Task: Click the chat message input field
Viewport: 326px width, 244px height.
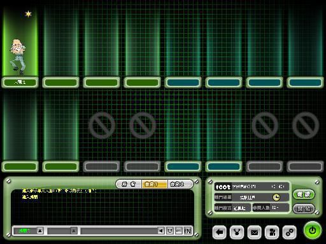Action: tap(119, 231)
